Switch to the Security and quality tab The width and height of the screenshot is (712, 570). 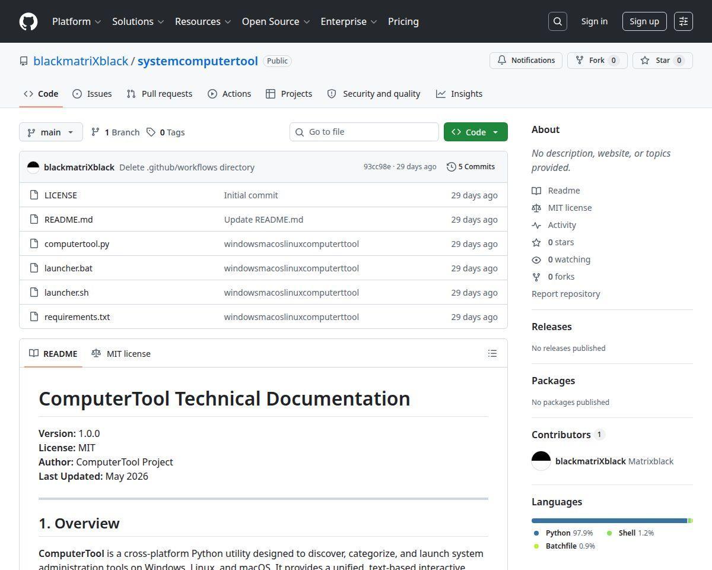(x=374, y=94)
